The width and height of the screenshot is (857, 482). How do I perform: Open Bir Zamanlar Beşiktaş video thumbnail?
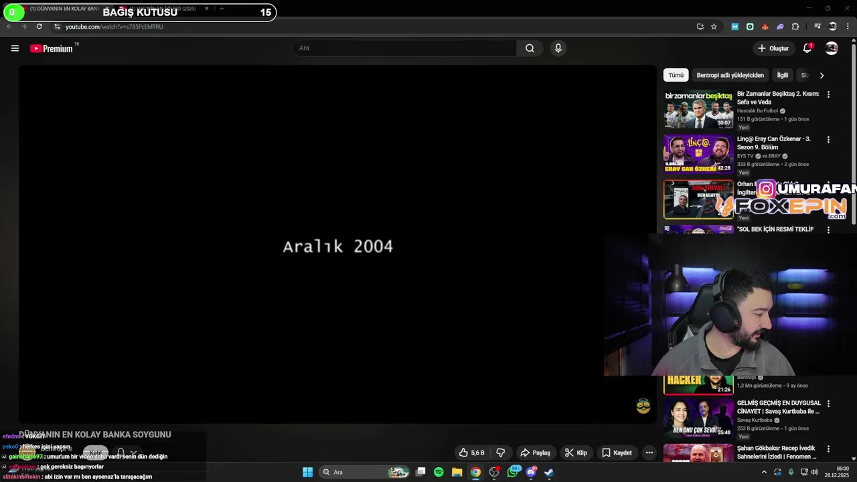click(x=698, y=109)
